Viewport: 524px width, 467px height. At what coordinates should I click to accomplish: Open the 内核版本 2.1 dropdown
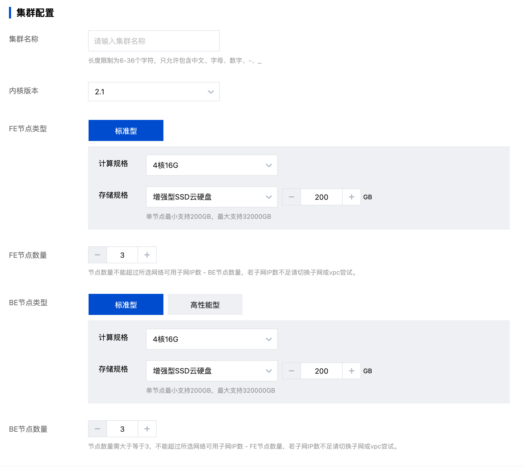154,92
